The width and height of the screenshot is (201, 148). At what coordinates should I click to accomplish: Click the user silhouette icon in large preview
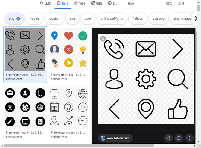click(114, 79)
